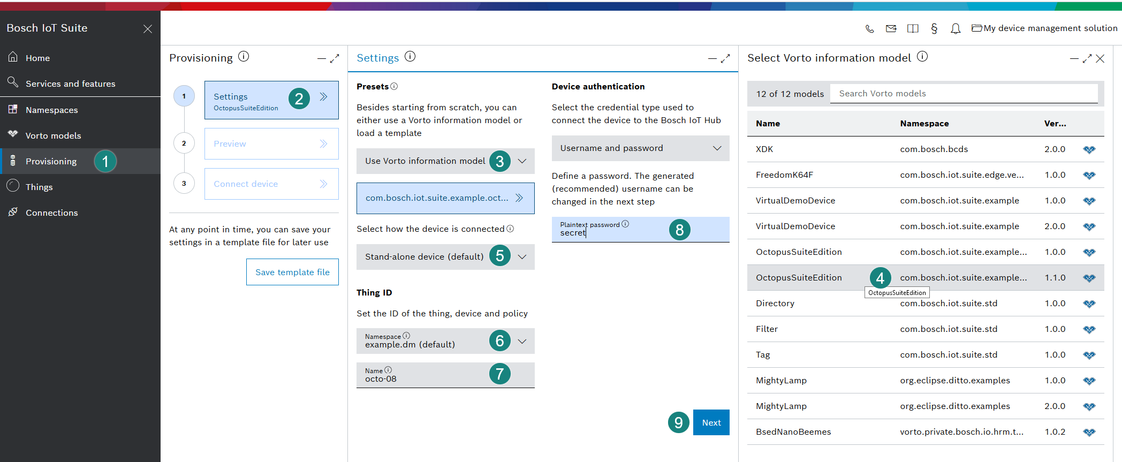The height and width of the screenshot is (462, 1122).
Task: Click the Vorto icon in Filter row
Action: click(1089, 329)
